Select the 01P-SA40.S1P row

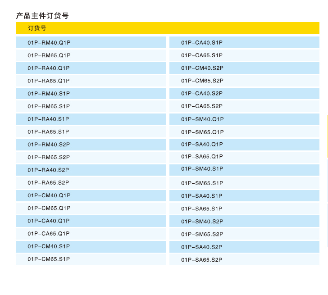[x=202, y=196]
